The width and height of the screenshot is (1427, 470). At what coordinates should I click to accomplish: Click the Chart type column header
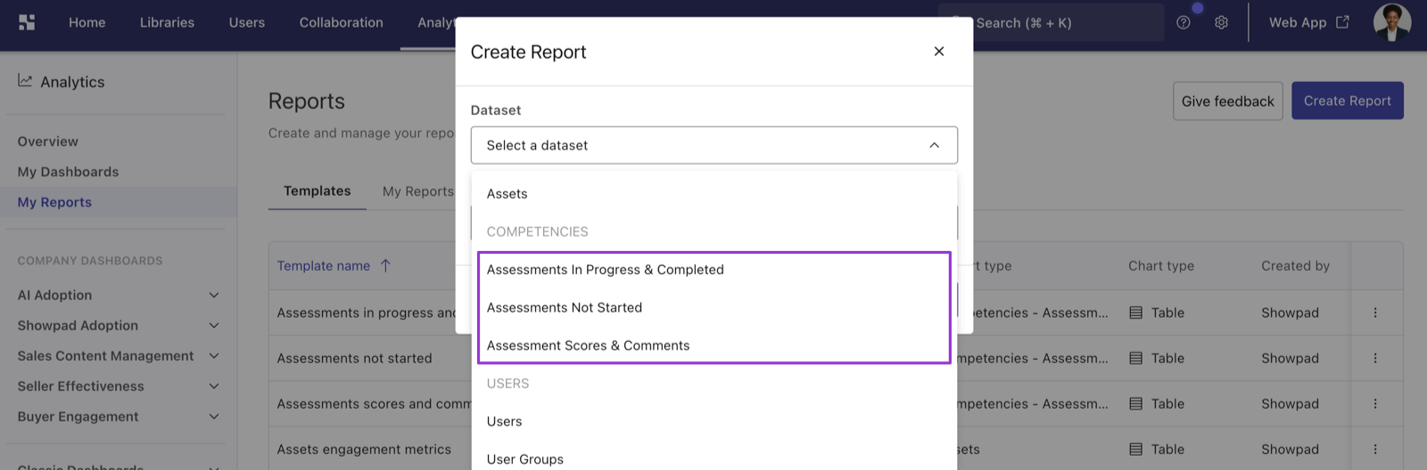coord(1161,266)
